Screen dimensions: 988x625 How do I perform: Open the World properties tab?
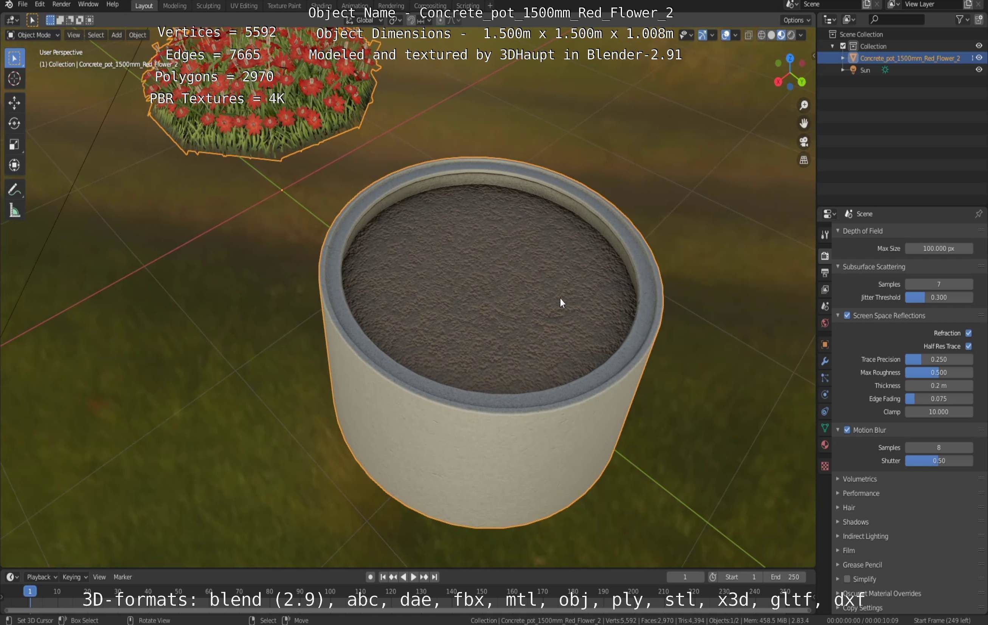pos(825,323)
